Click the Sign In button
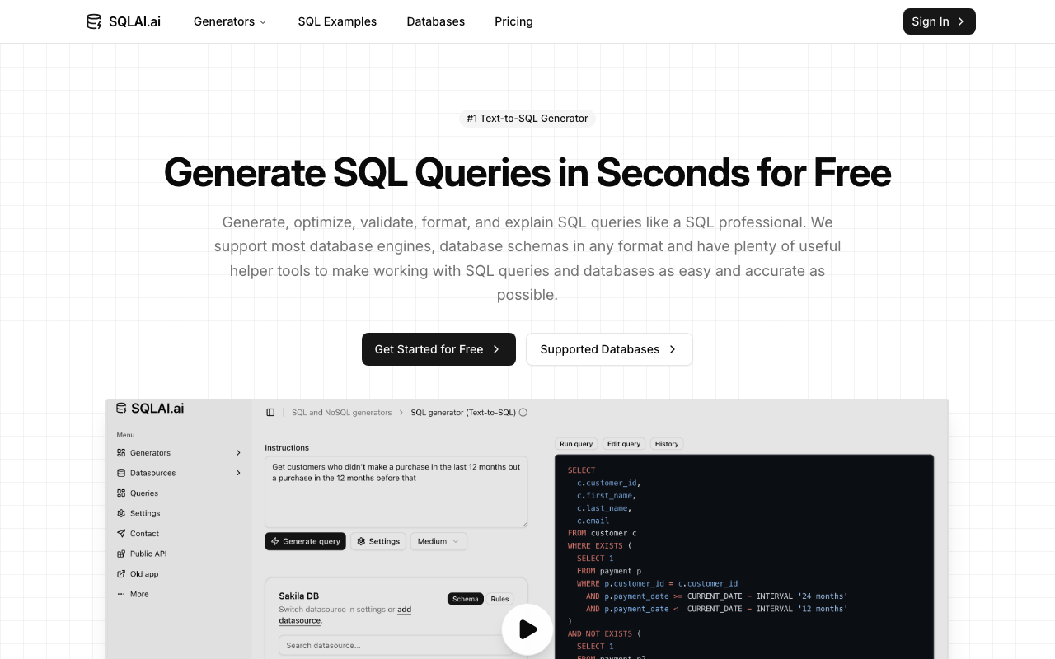Image resolution: width=1055 pixels, height=659 pixels. 940,21
